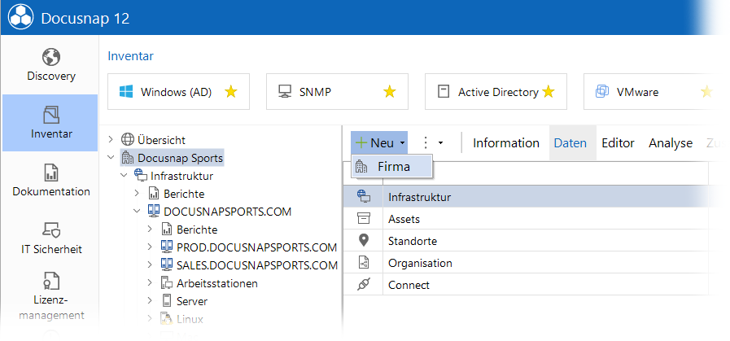Open the Windows (AD) inventory tile
The image size is (730, 341).
pos(178,92)
